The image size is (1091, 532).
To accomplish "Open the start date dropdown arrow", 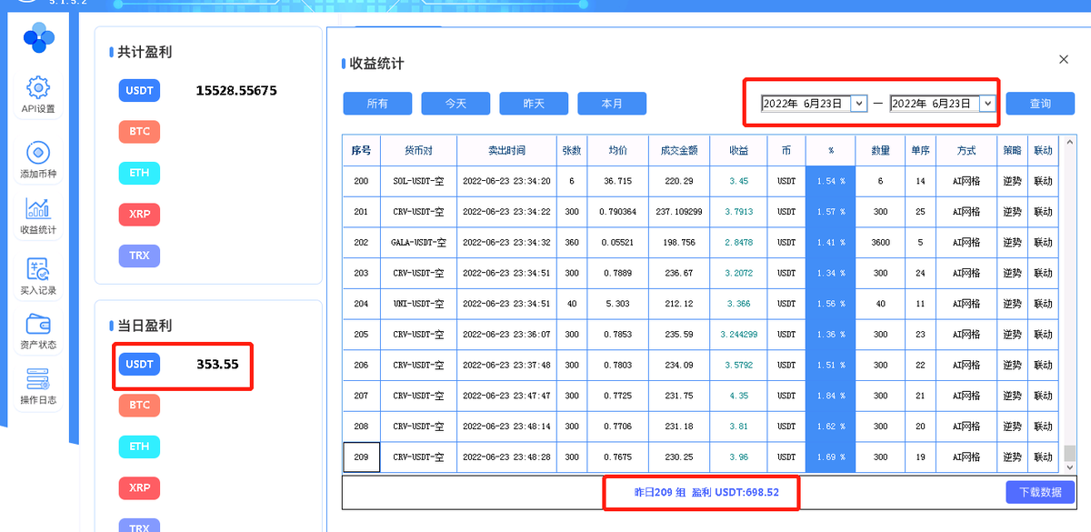I will click(859, 104).
